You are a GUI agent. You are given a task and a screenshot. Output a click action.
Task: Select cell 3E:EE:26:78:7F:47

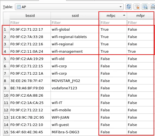coord(30,81)
